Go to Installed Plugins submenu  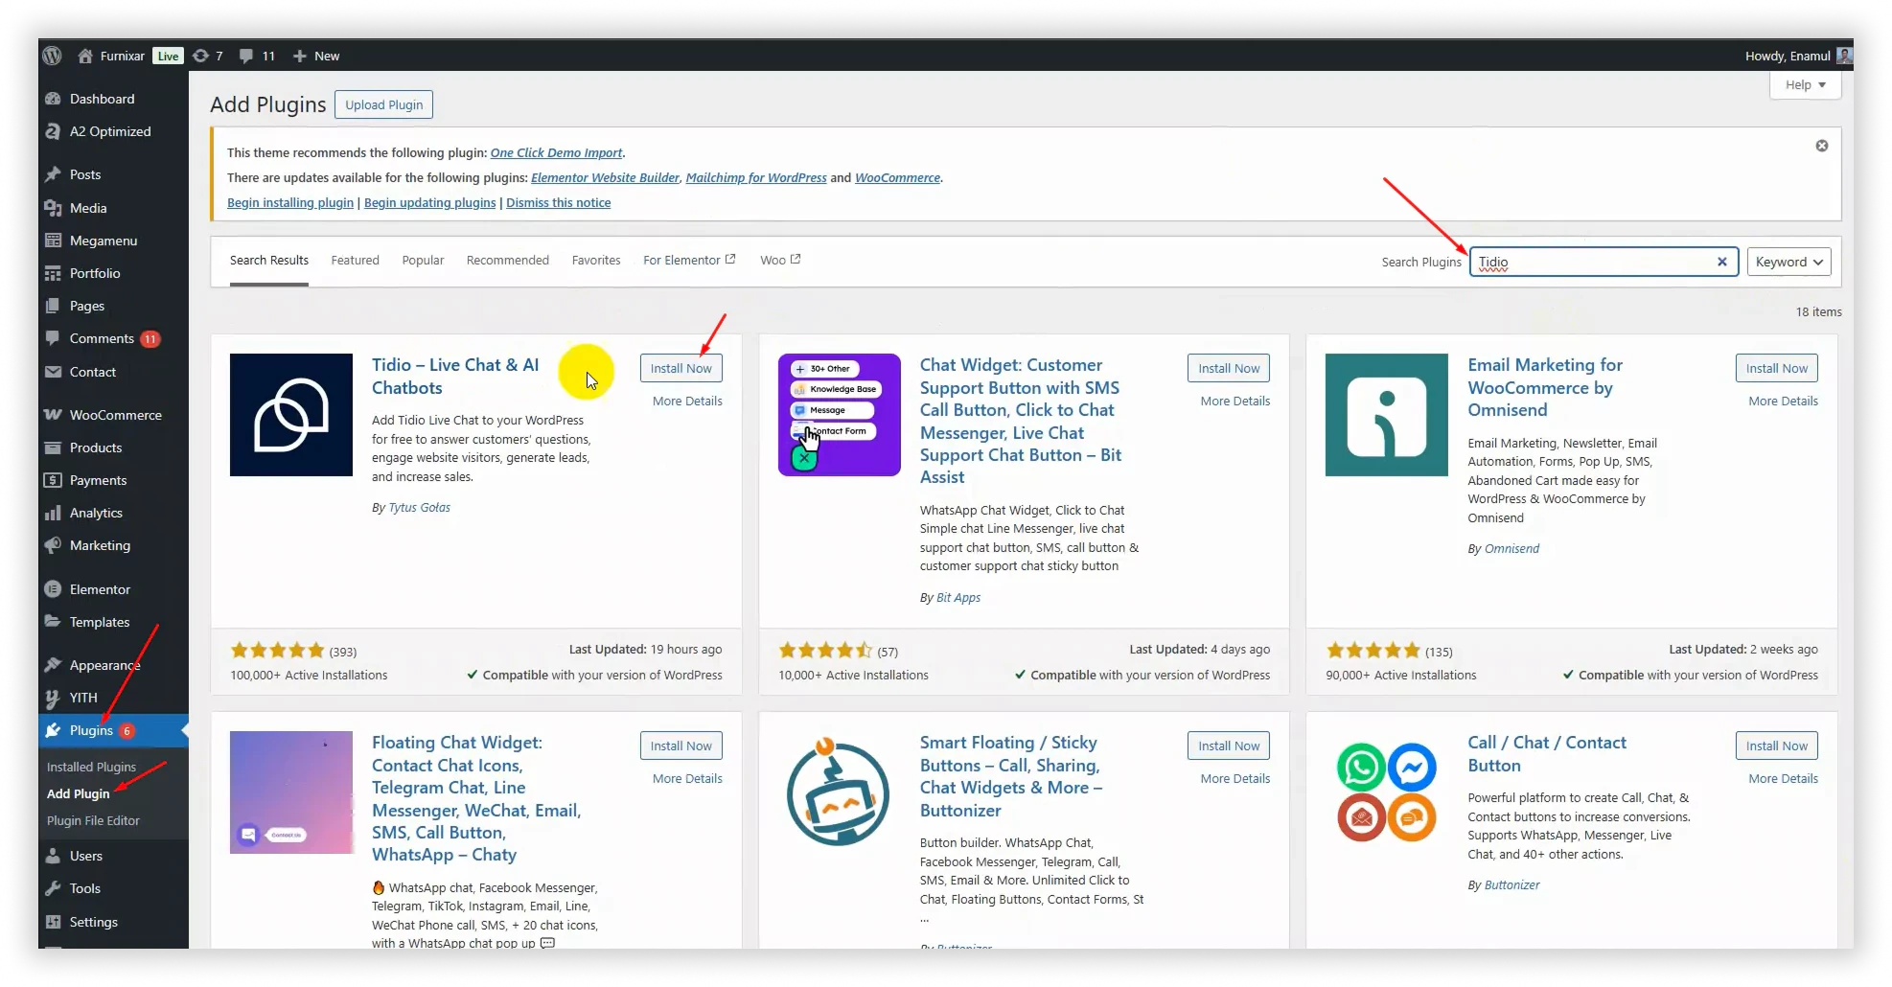91,767
